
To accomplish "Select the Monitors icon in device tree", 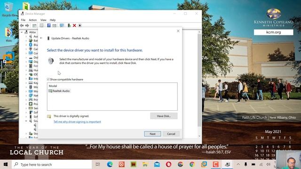I will (31, 91).
